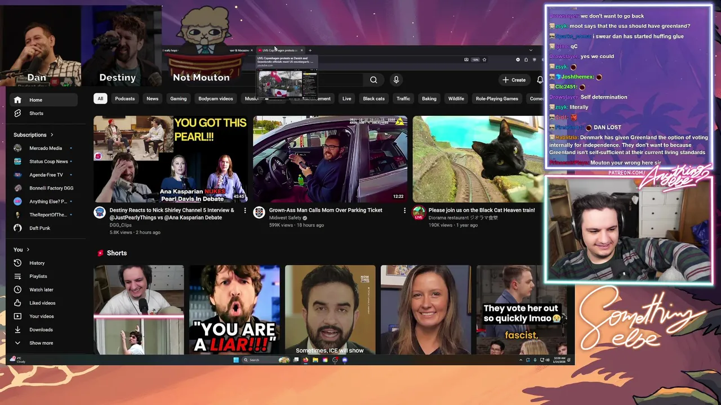Image resolution: width=721 pixels, height=405 pixels.
Task: Select the Baking filter chip
Action: point(429,98)
